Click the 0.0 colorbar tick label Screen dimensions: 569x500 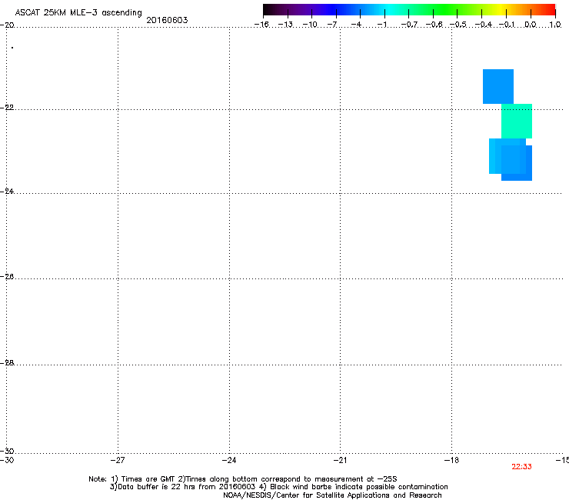pyautogui.click(x=531, y=25)
